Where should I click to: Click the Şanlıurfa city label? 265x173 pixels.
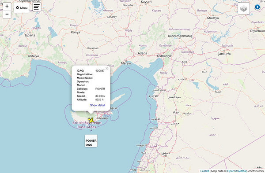pyautogui.click(x=224, y=54)
